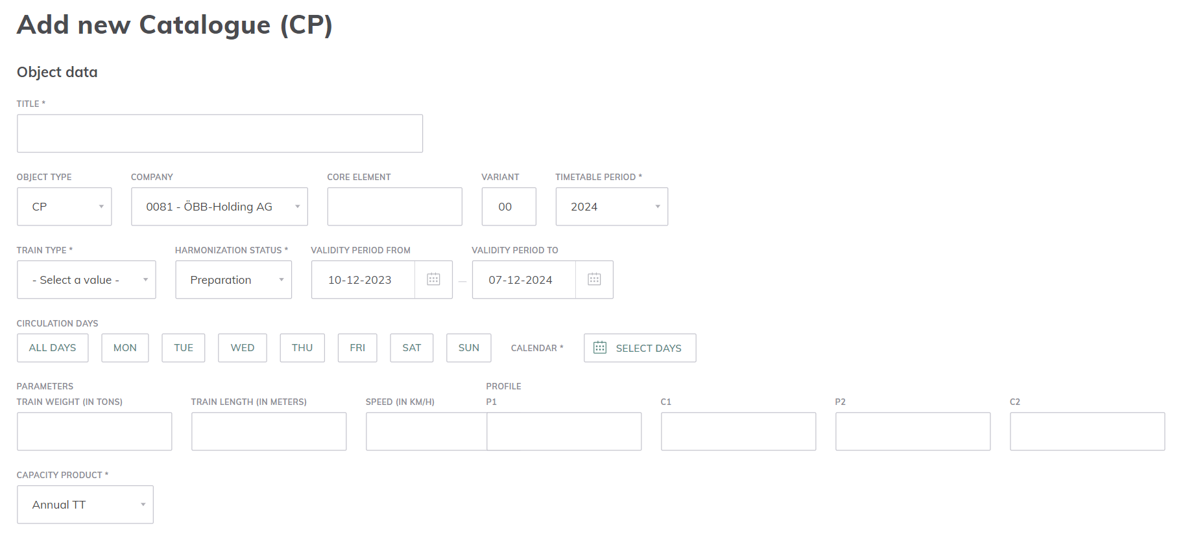Toggle MON circulation day

click(125, 348)
